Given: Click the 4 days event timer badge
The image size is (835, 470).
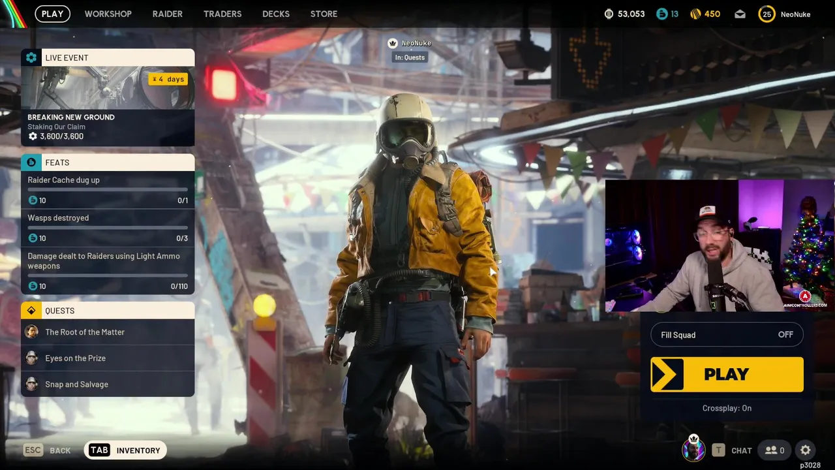Looking at the screenshot, I should coord(169,79).
